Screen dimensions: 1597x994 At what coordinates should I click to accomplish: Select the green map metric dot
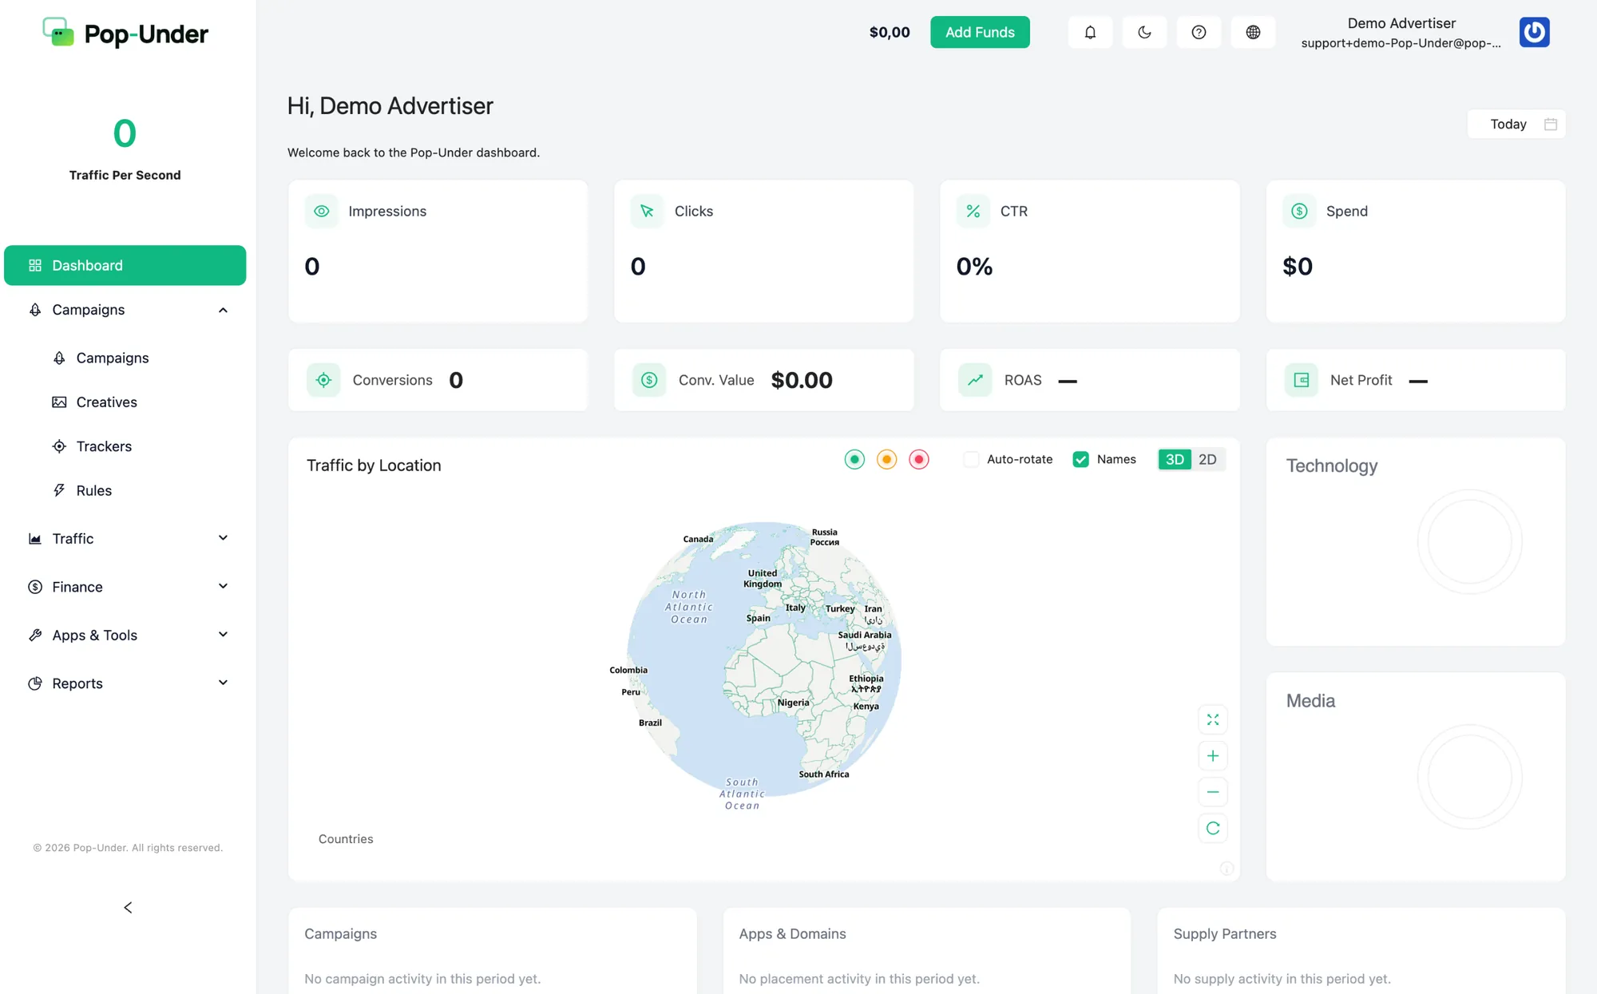coord(854,459)
